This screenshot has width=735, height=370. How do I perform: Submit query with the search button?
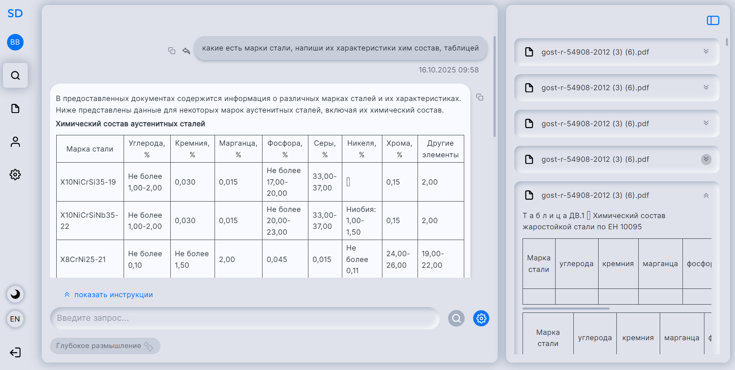coord(456,318)
